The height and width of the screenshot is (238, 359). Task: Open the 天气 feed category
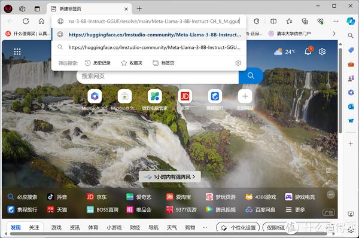[x=172, y=227]
